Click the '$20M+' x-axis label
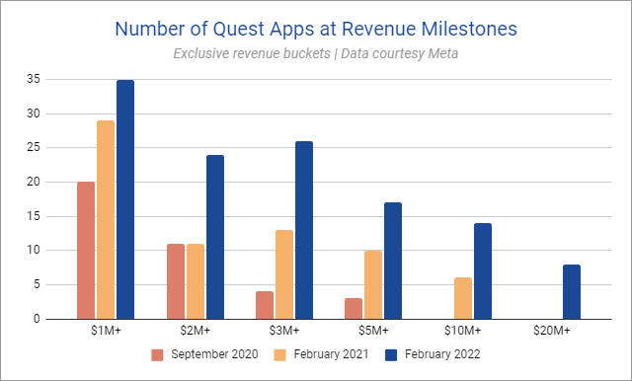Image resolution: width=632 pixels, height=381 pixels. 552,331
